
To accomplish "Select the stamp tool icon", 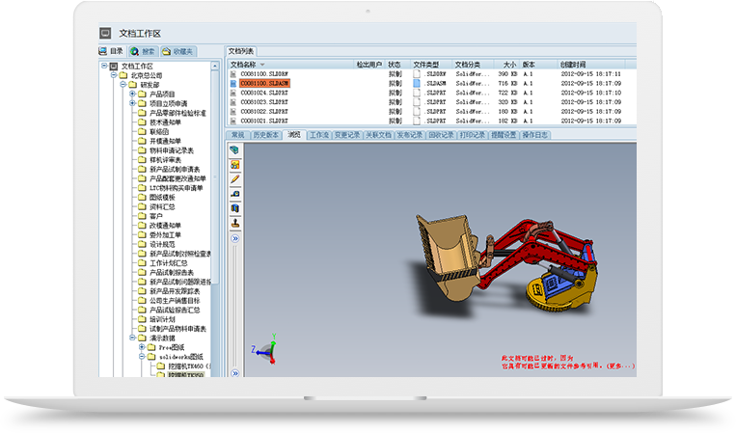I will 234,222.
